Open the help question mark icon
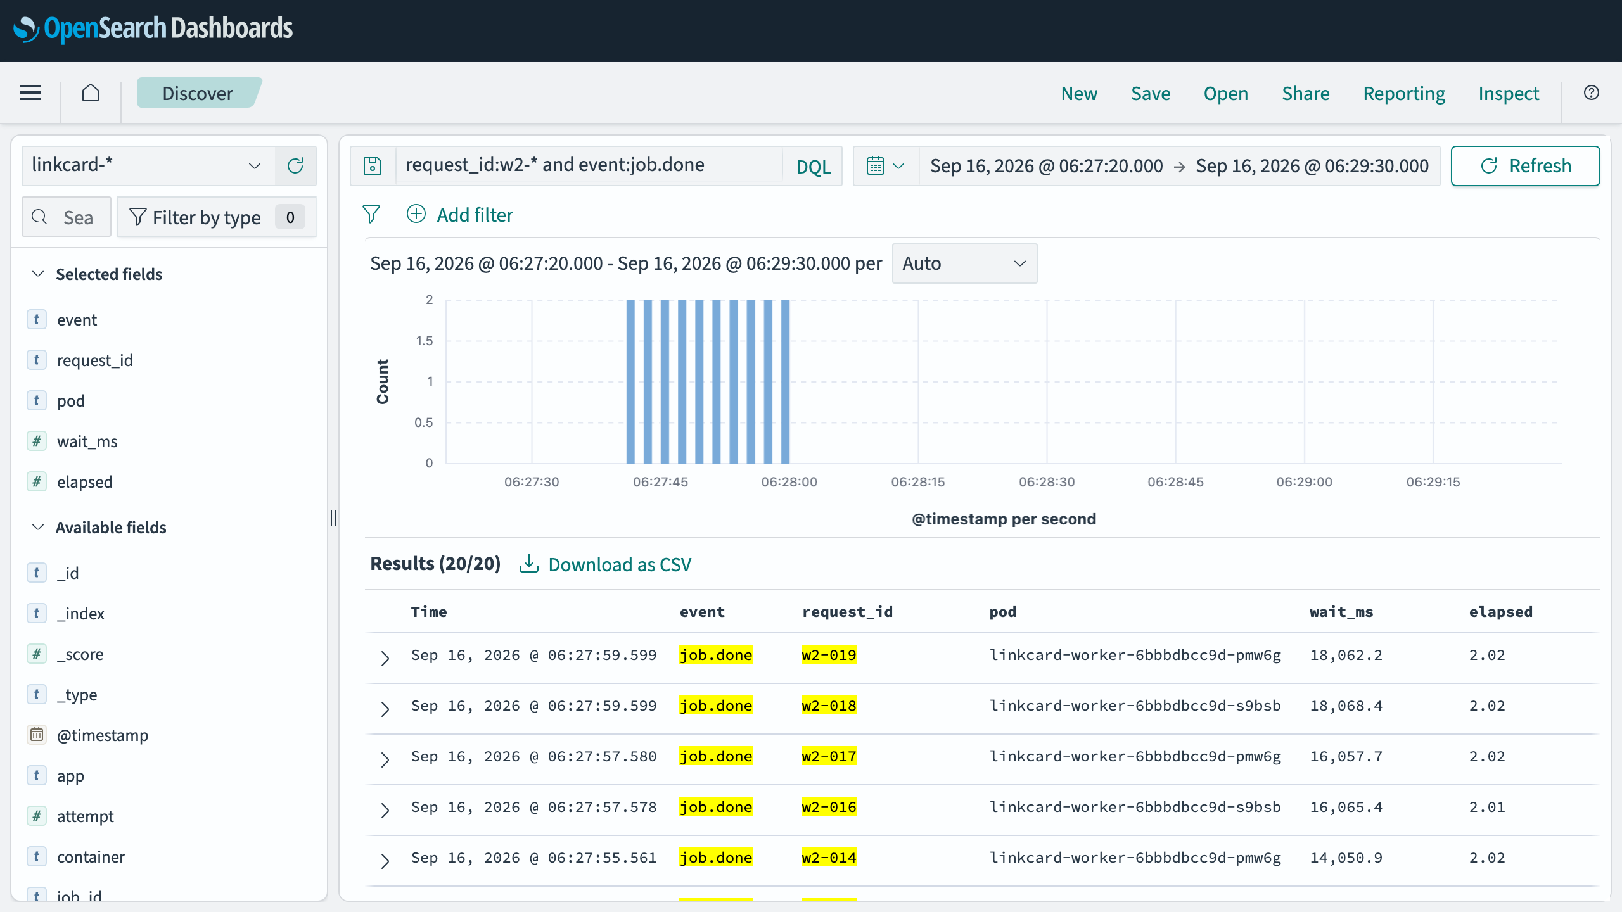 [x=1591, y=93]
